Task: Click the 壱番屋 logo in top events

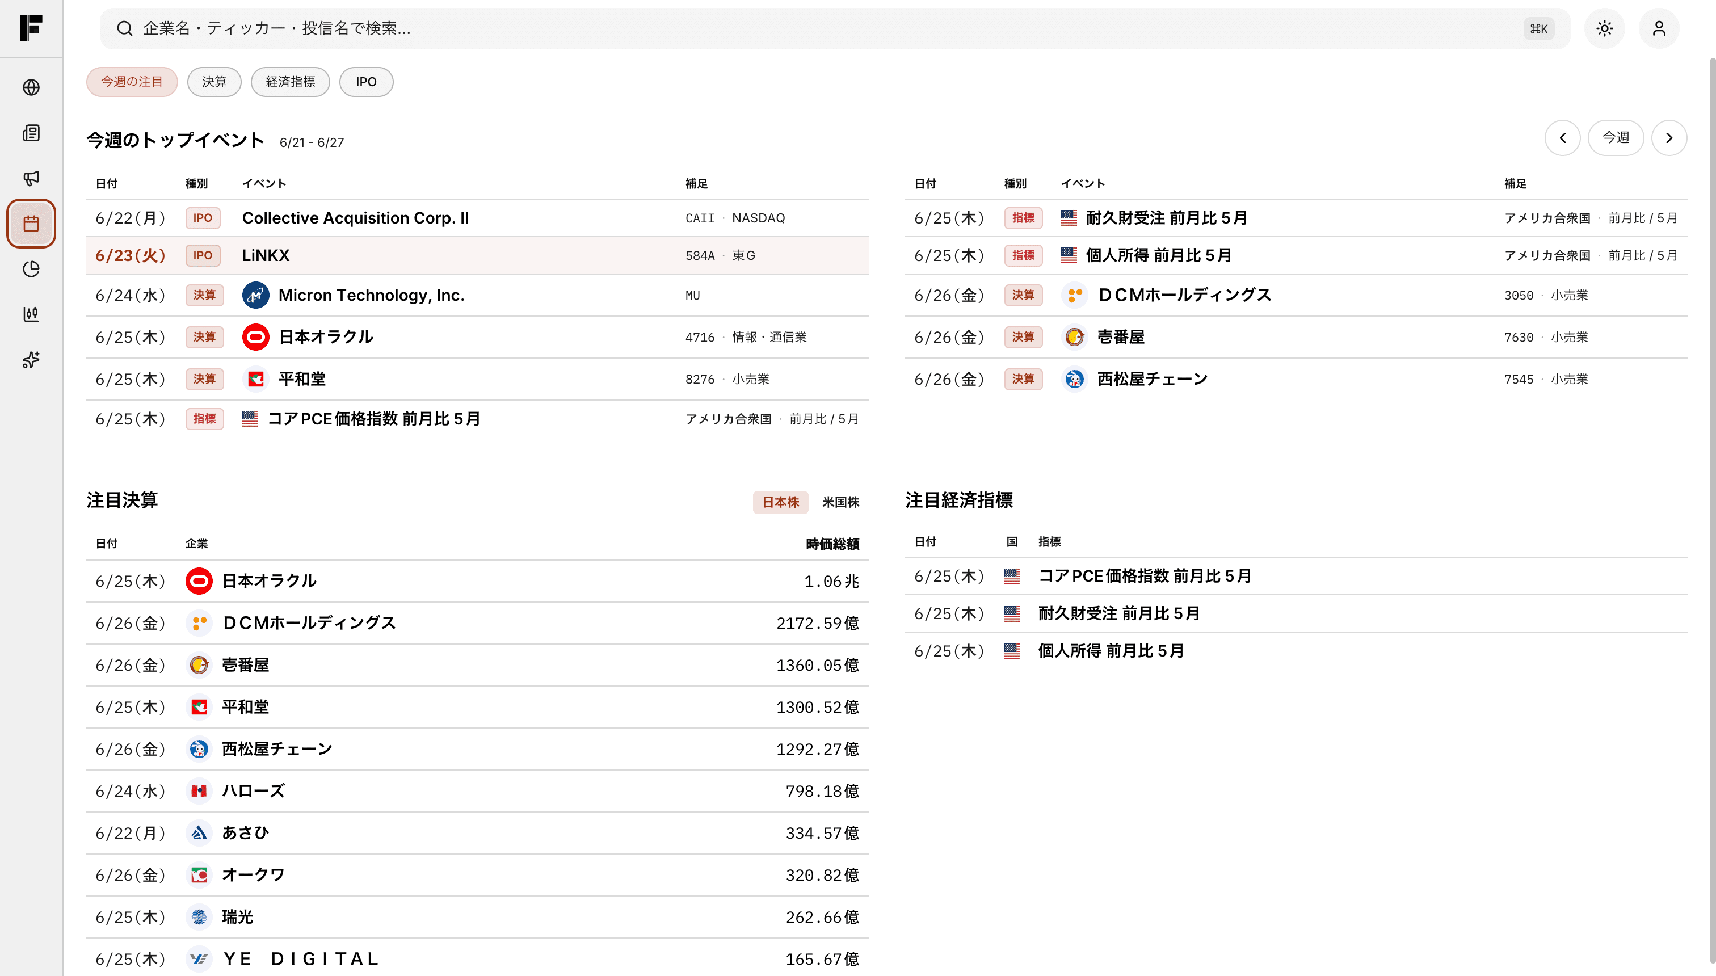Action: 1075,337
